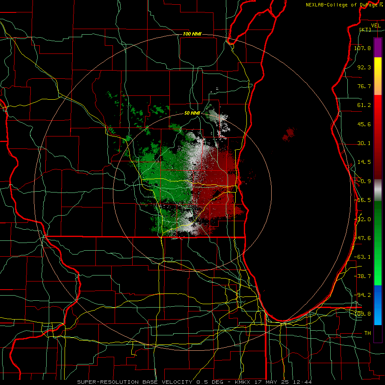
Task: Select the 14.5 scale value
Action: 364,162
